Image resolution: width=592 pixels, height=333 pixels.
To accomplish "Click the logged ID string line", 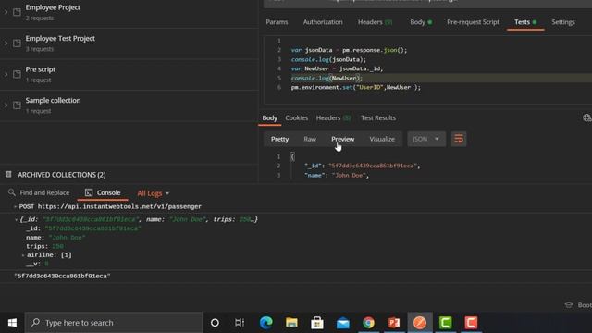I will [62, 277].
